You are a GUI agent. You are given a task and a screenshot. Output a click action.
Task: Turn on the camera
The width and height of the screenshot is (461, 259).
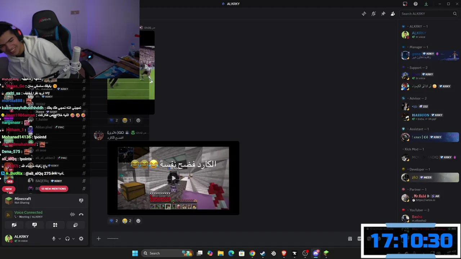tap(14, 225)
